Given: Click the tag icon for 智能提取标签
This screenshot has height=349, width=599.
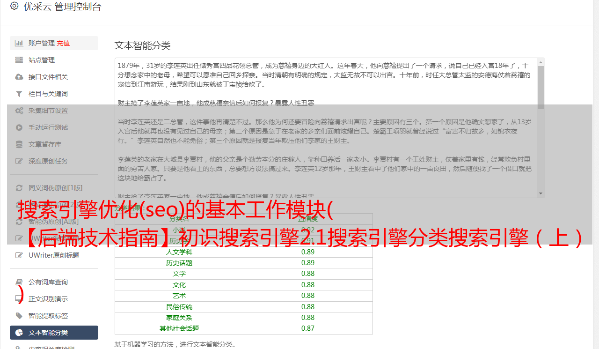Looking at the screenshot, I should [19, 316].
